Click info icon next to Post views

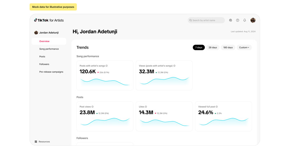click(92, 107)
